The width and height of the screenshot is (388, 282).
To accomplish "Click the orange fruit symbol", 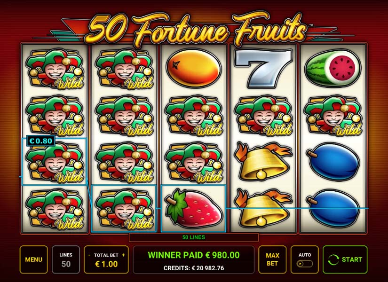I will coord(194,69).
